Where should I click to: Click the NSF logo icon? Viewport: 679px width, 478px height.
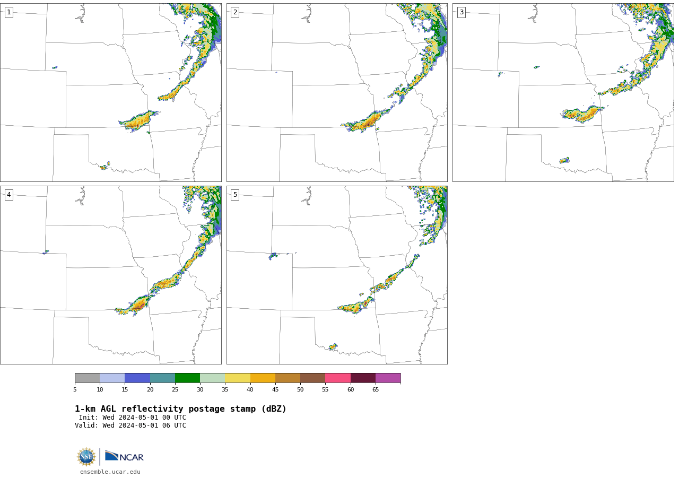pos(86,457)
